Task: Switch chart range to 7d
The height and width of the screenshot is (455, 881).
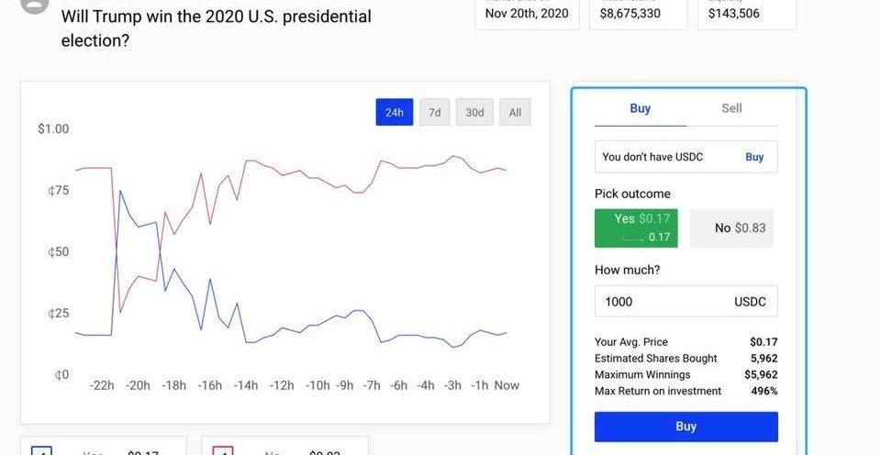Action: coord(435,112)
